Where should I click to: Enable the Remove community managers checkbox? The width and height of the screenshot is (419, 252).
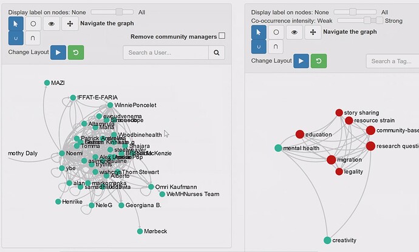222,36
